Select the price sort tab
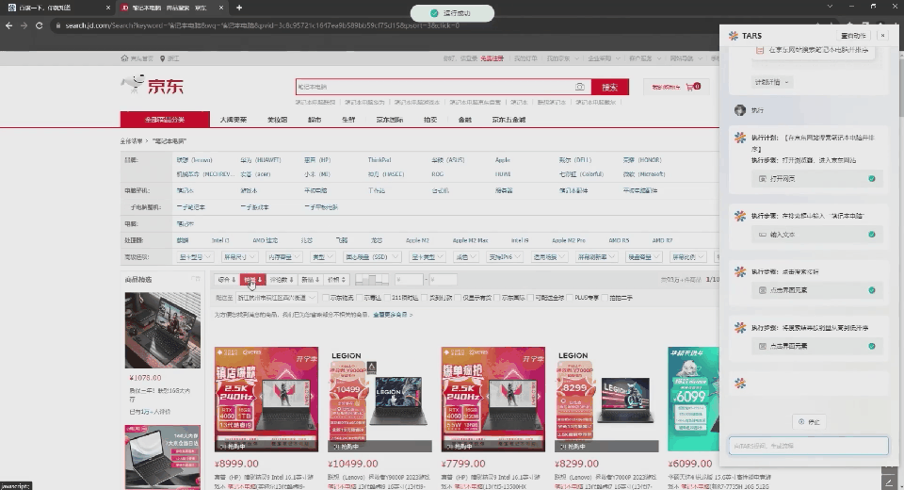 coord(336,279)
